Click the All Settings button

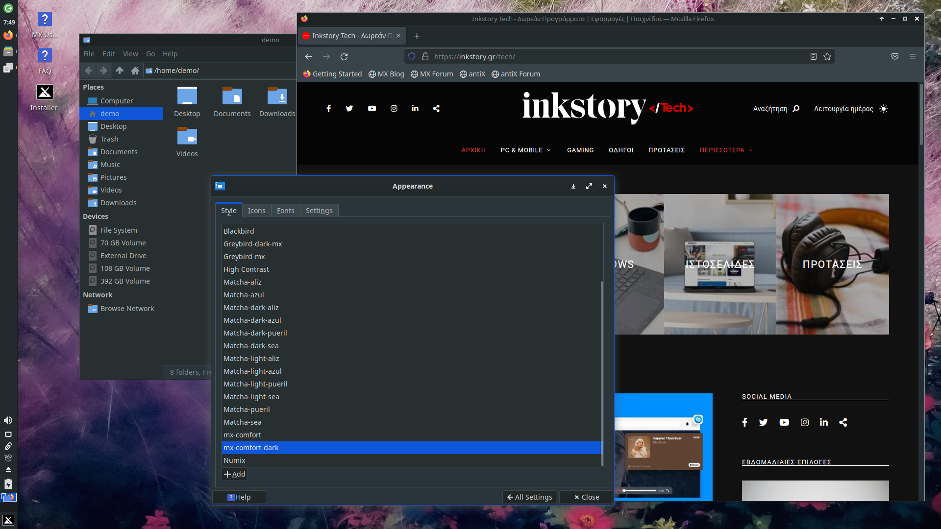coord(529,497)
